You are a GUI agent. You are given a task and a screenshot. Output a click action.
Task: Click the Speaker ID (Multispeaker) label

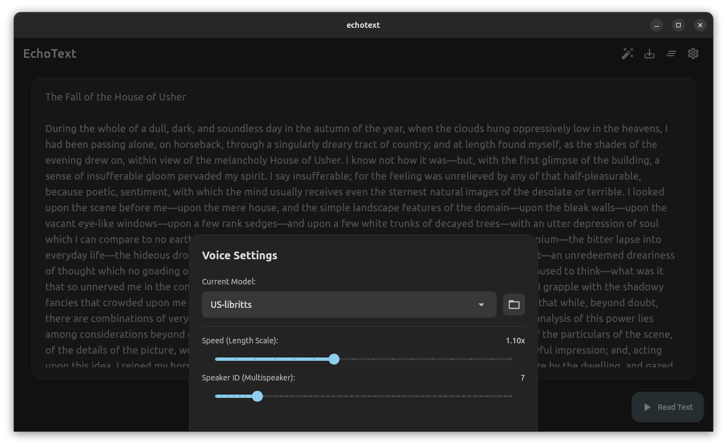click(248, 378)
